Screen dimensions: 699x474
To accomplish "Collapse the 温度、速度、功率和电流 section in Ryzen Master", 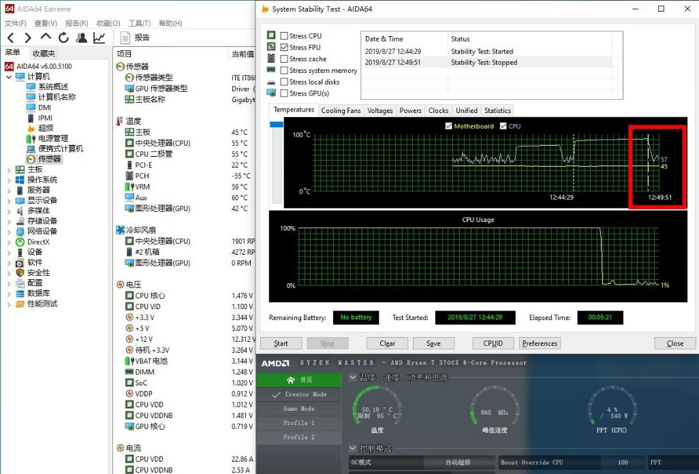I will 353,377.
